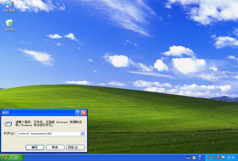Image resolution: width=238 pixels, height=161 pixels.
Task: Click the program illustration in the Run dialog
Action: click(8, 124)
